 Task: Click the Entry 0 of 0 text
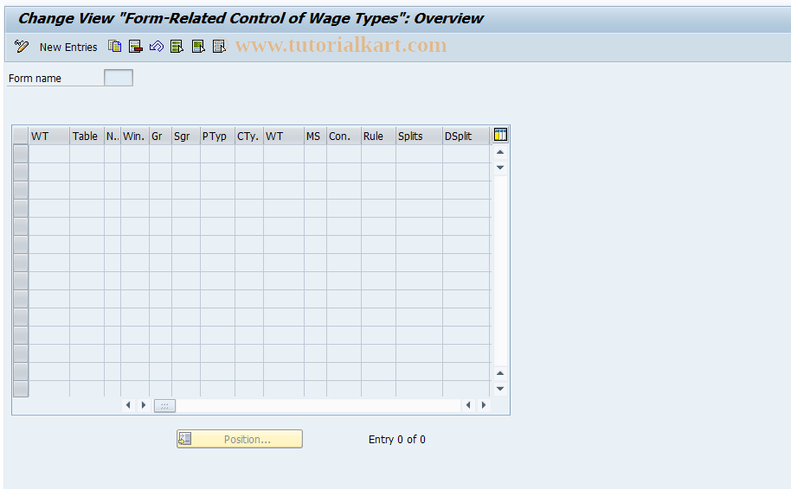point(397,440)
